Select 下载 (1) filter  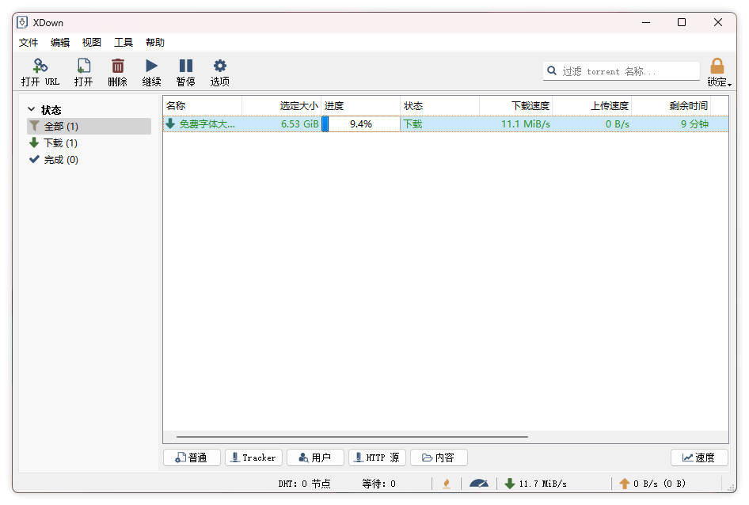(x=89, y=142)
